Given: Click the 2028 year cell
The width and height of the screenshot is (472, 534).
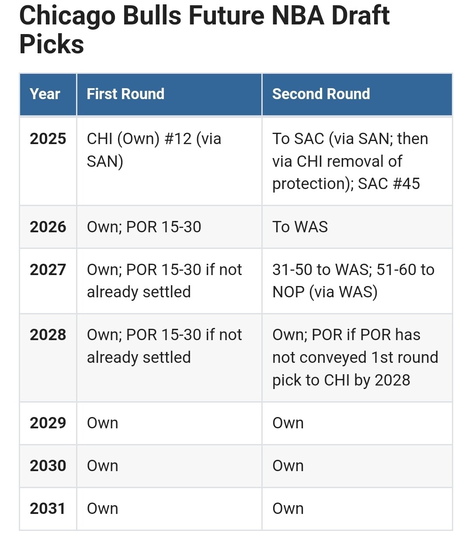Looking at the screenshot, I should click(x=48, y=335).
